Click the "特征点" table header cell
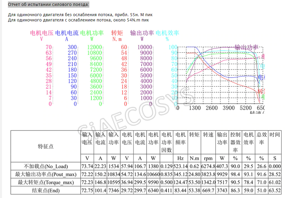Viewport: 288px width, 198px height. pos(46,146)
